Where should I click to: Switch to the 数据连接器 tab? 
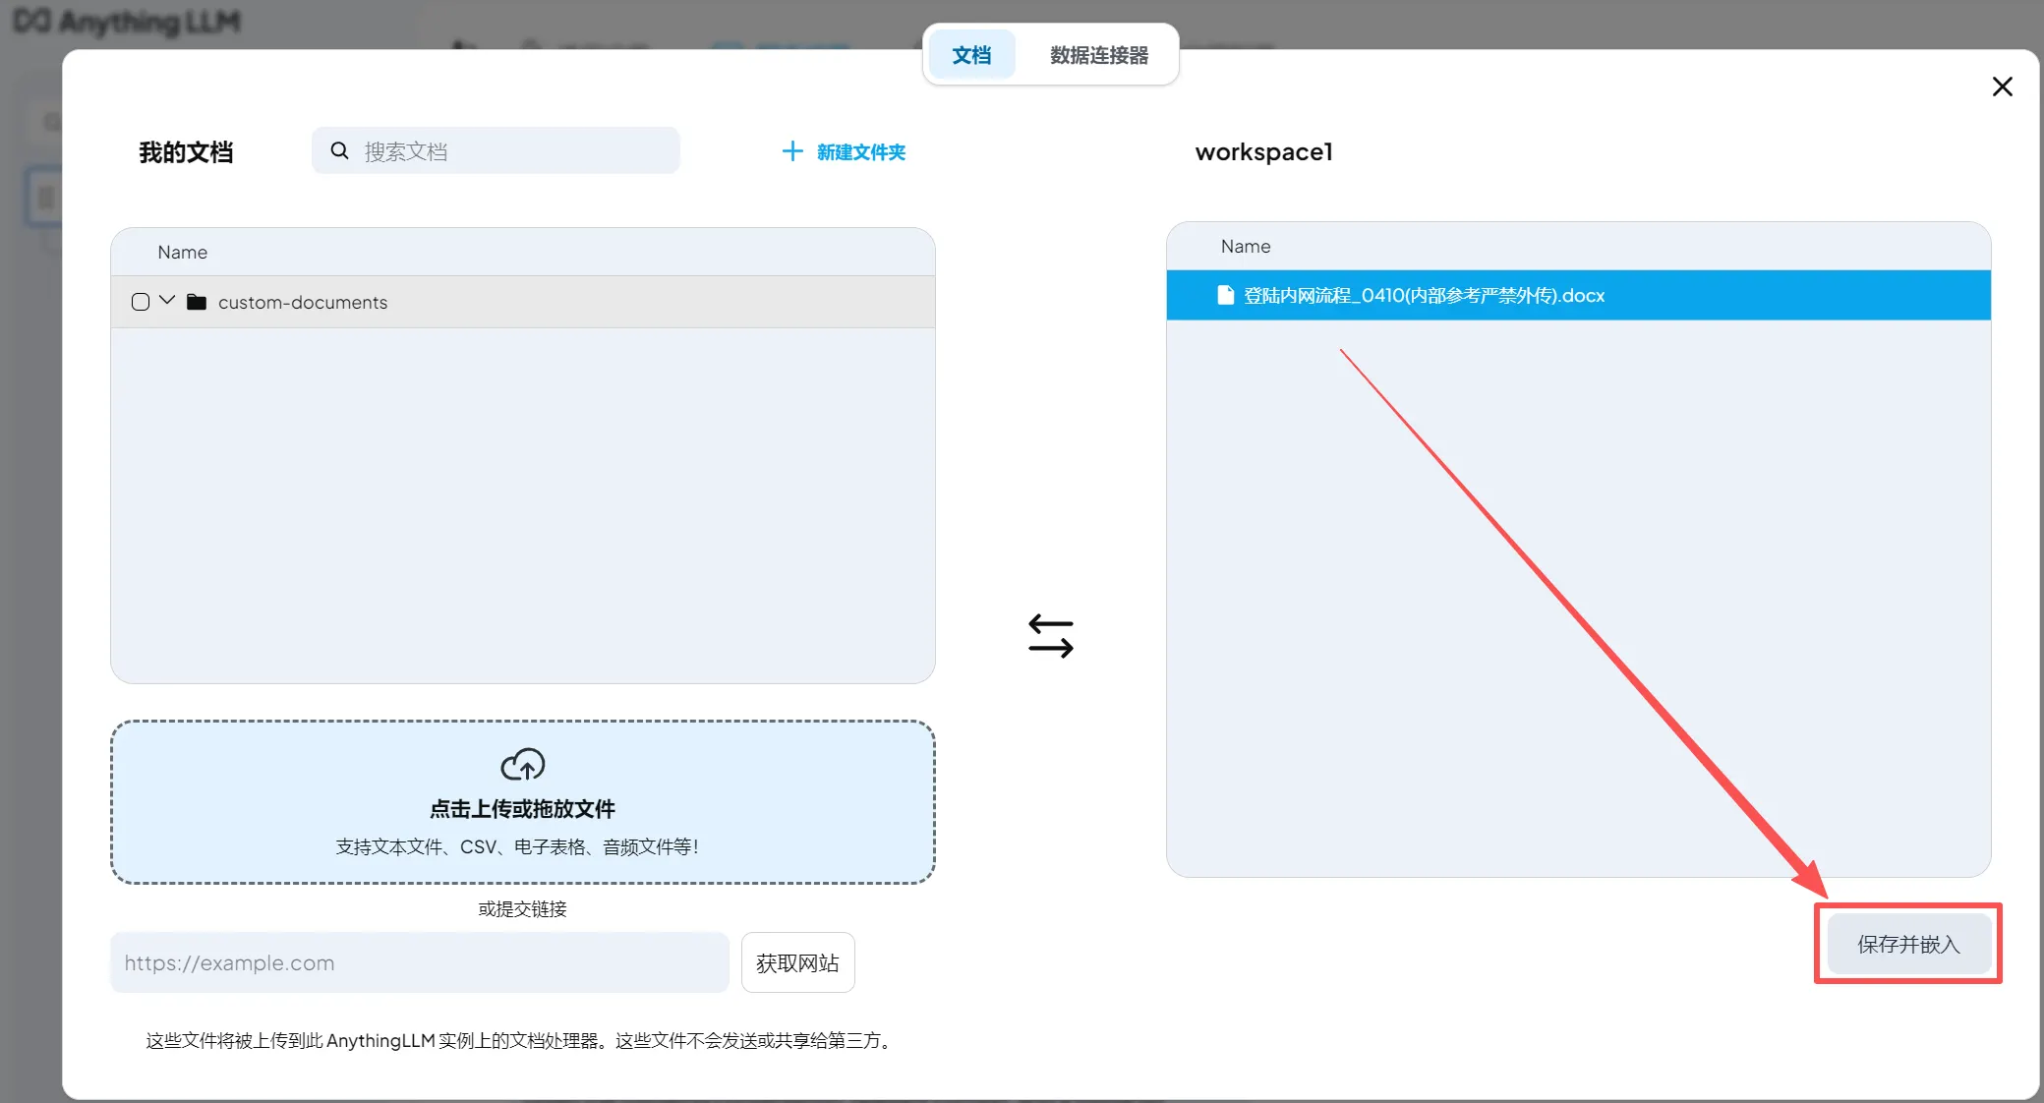[x=1098, y=55]
